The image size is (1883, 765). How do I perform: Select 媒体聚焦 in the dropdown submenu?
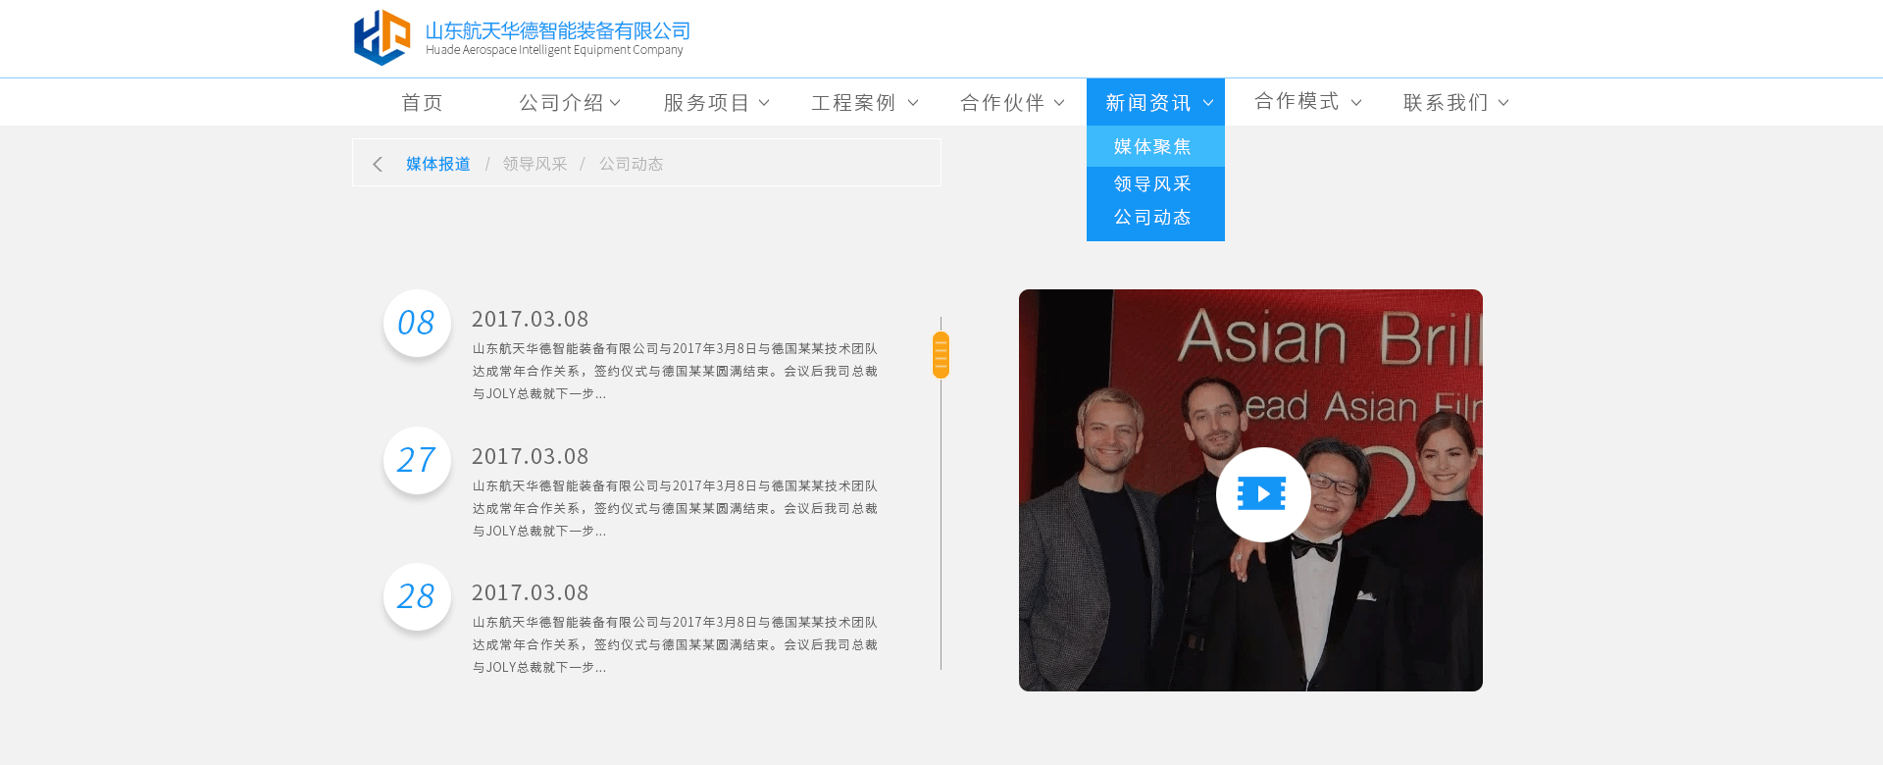[1155, 146]
